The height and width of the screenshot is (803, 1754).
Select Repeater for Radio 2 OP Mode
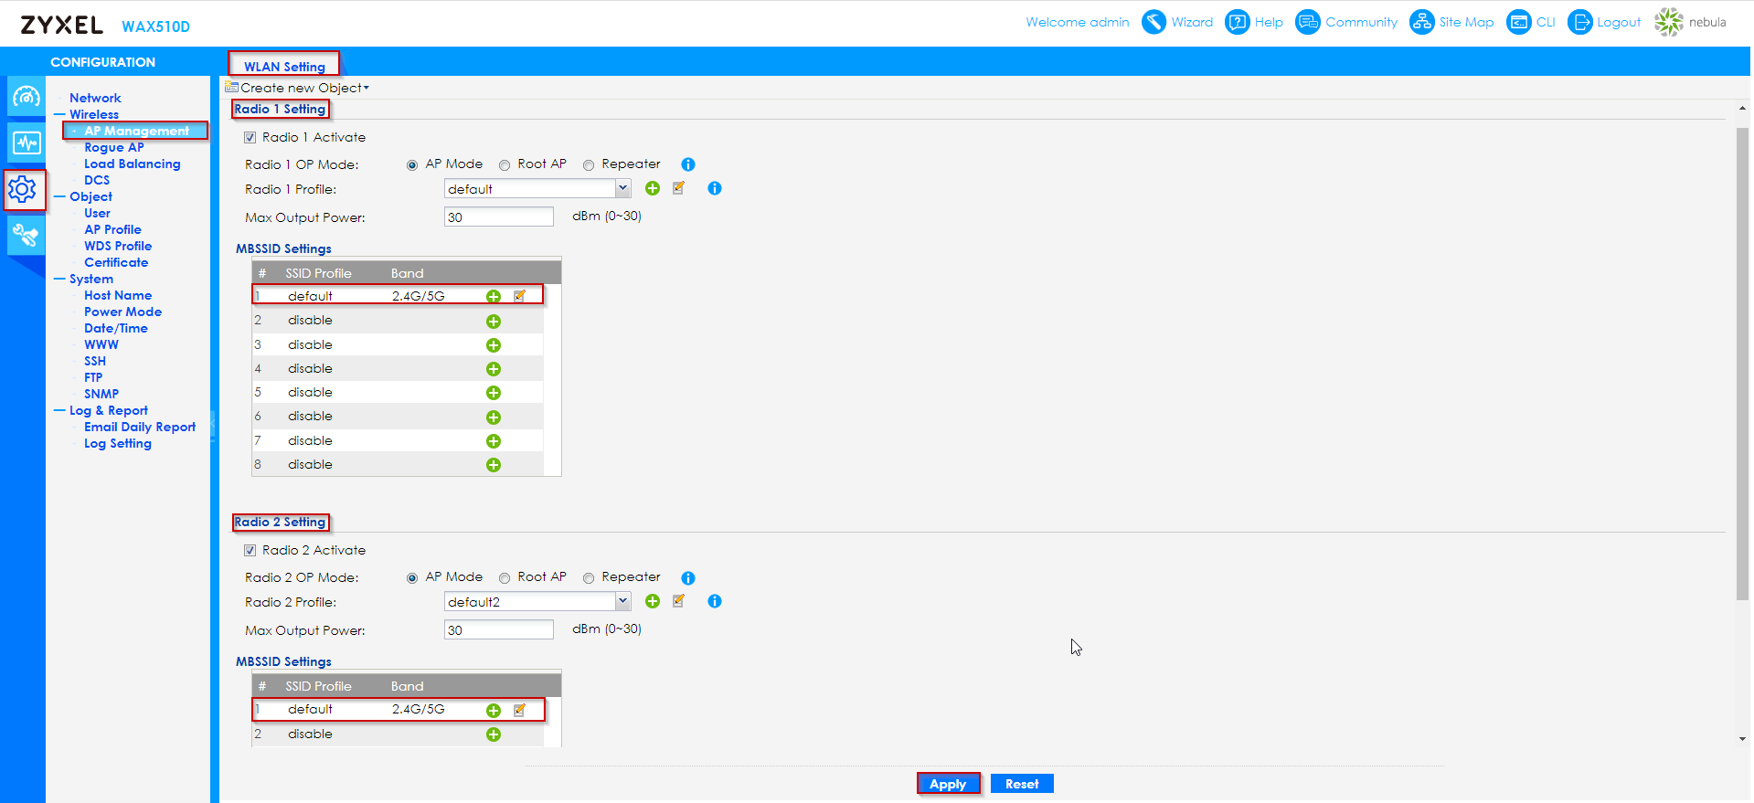589,578
